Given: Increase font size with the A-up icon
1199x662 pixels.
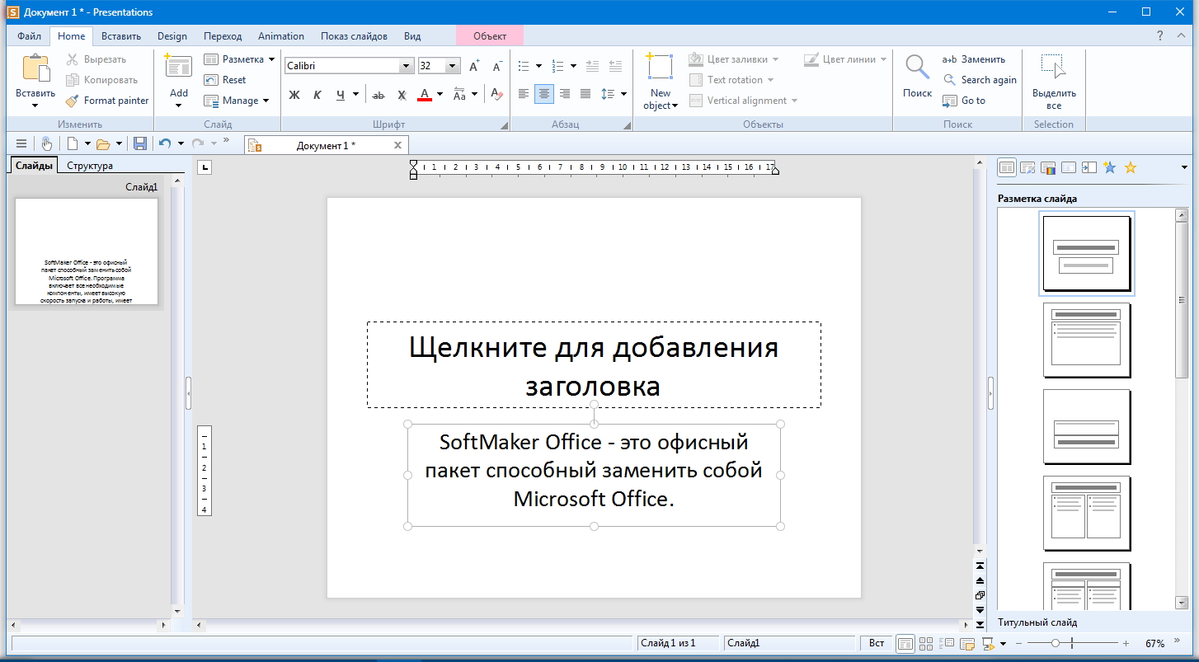Looking at the screenshot, I should click(x=474, y=67).
